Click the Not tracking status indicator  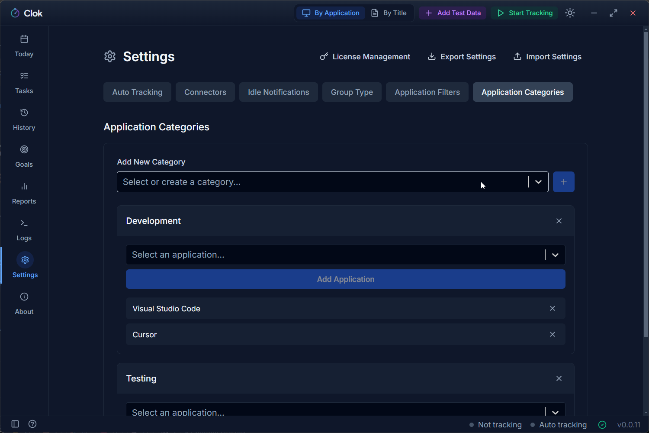(x=495, y=425)
